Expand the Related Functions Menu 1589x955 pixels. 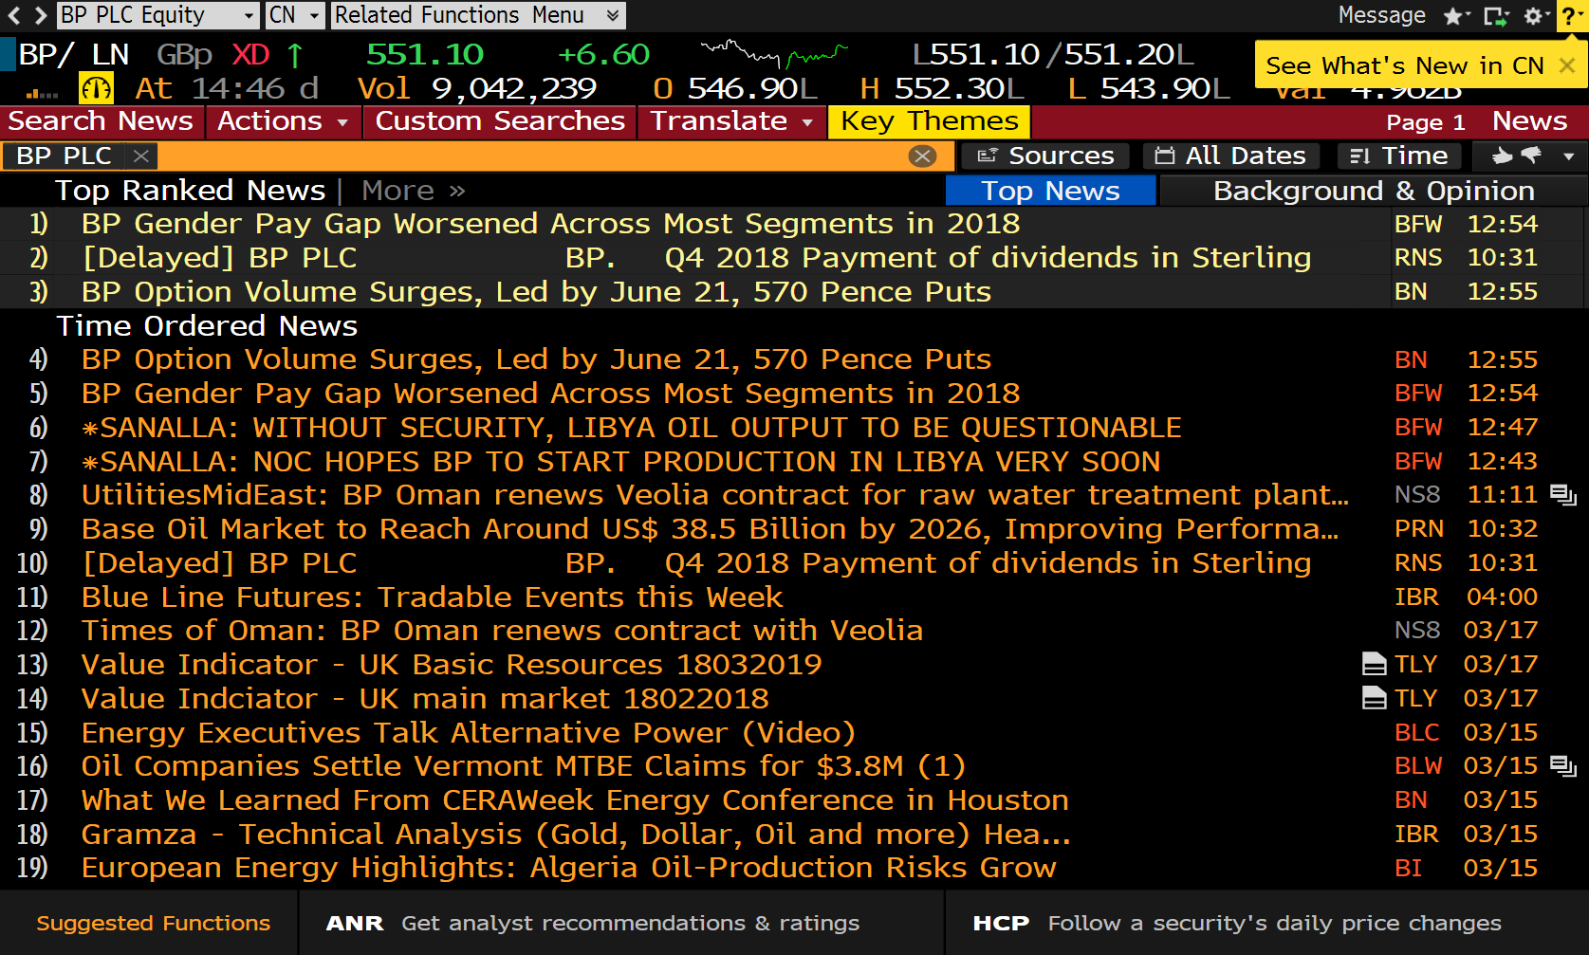coord(612,16)
